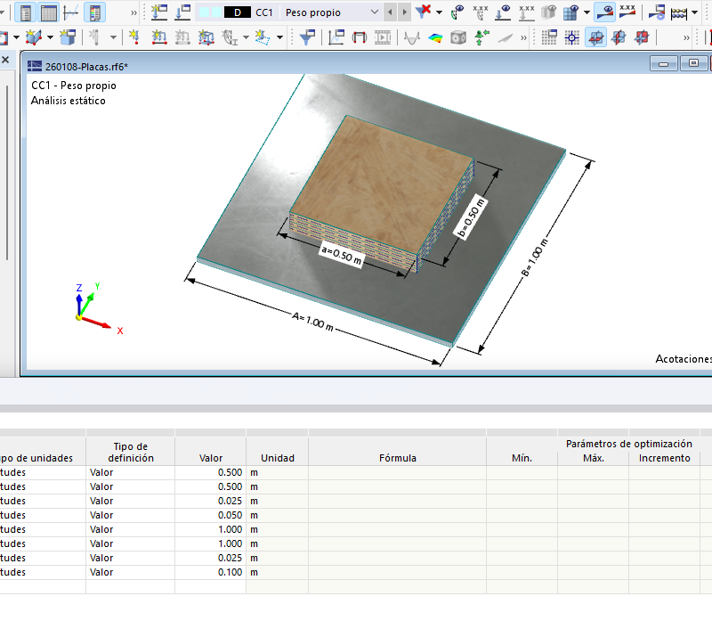Click the abacus calculation icon

coord(679,12)
